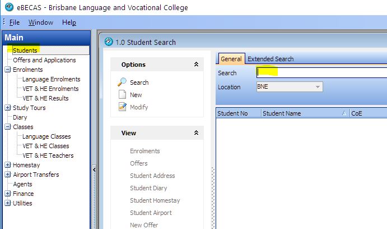This screenshot has height=229, width=387.
Task: Select VET & HE Results item
Action: 45,98
